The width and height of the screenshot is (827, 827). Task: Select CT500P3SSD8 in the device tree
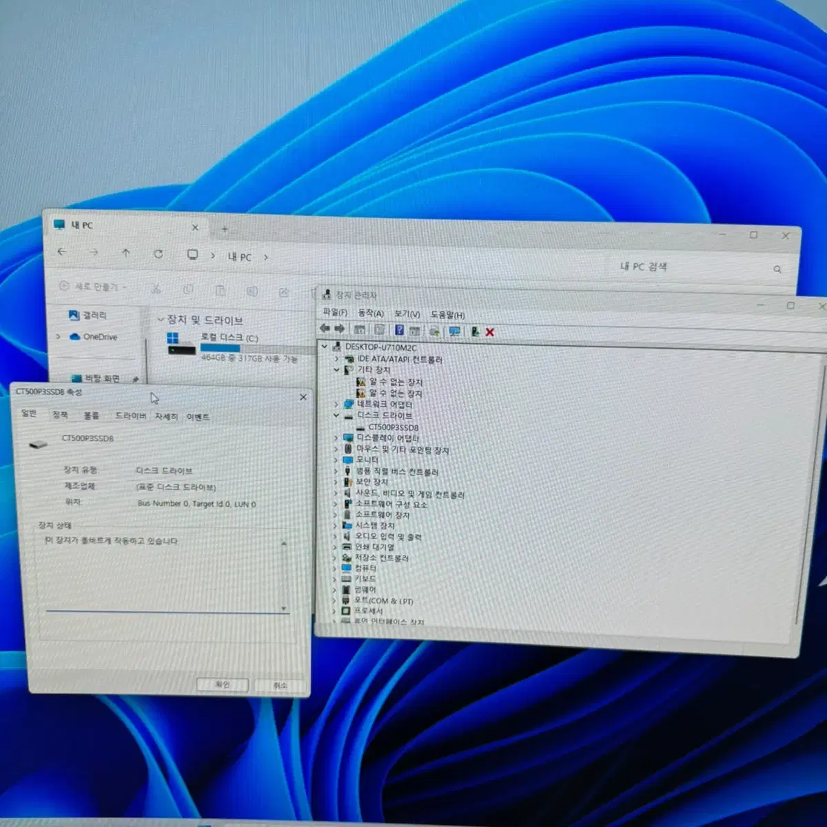[x=387, y=427]
